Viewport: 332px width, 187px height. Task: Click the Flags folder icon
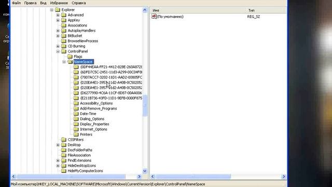coord(70,57)
